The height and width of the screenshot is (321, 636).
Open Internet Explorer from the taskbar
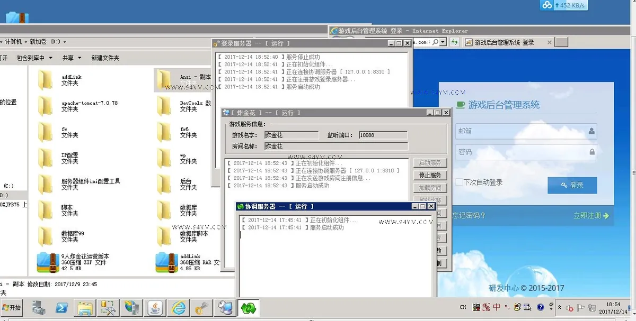click(x=179, y=307)
